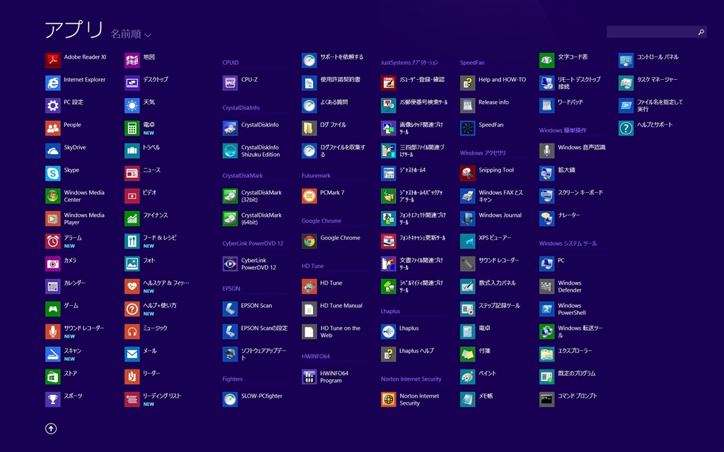Launch ペイント (Paint)
This screenshot has width=724, height=452.
pos(479,377)
